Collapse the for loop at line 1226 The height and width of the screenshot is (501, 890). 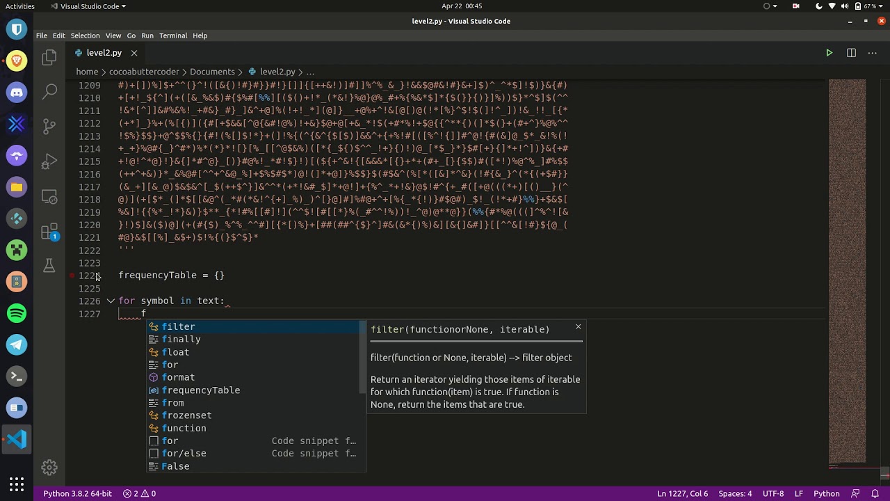(x=111, y=301)
